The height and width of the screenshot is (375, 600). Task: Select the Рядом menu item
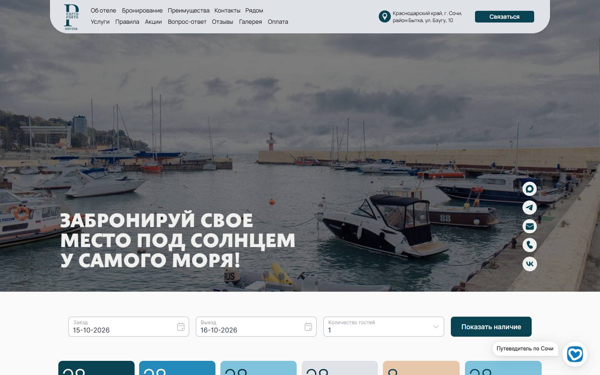(x=254, y=10)
